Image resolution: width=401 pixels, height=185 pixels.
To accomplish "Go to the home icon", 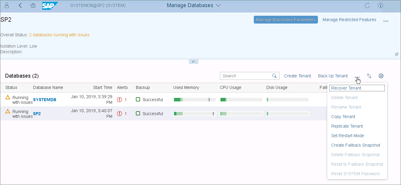I will (33, 6).
